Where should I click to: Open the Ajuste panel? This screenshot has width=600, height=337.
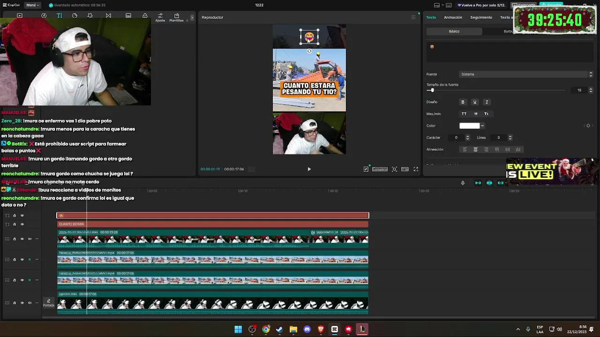[x=160, y=17]
